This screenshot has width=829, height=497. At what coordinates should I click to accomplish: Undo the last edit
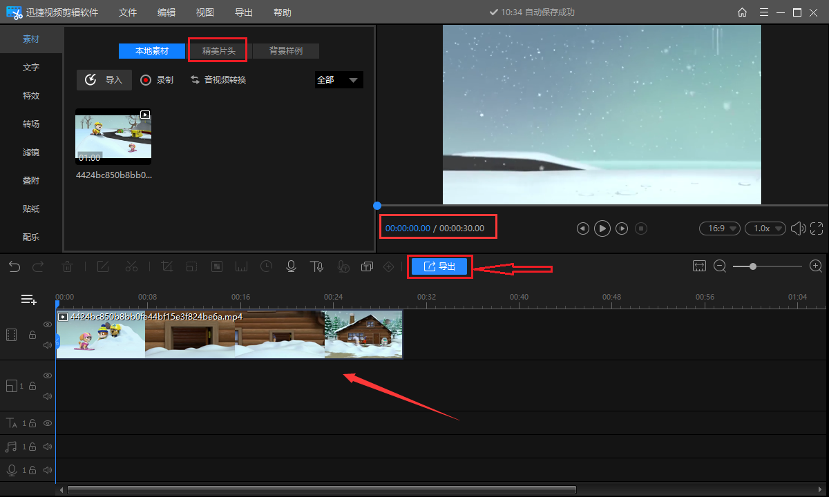pyautogui.click(x=15, y=266)
